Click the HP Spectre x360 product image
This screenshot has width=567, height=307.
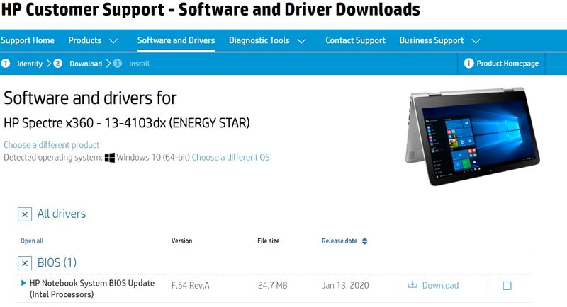pos(472,136)
